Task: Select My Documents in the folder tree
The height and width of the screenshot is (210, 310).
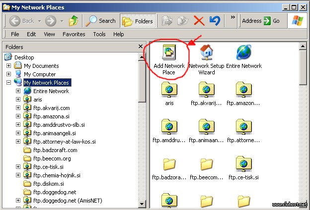Action: point(41,66)
